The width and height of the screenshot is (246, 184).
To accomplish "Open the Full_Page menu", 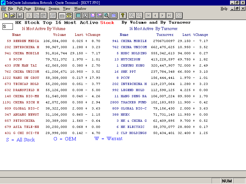I will point(24,9).
